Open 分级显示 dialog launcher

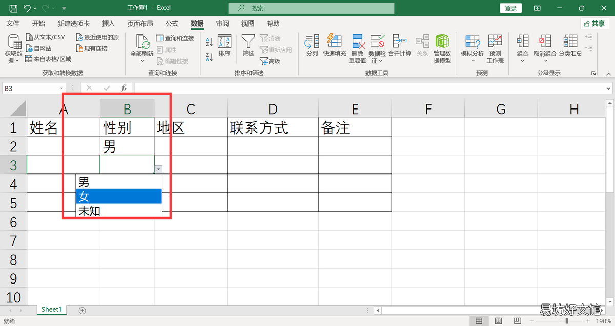[x=594, y=73]
